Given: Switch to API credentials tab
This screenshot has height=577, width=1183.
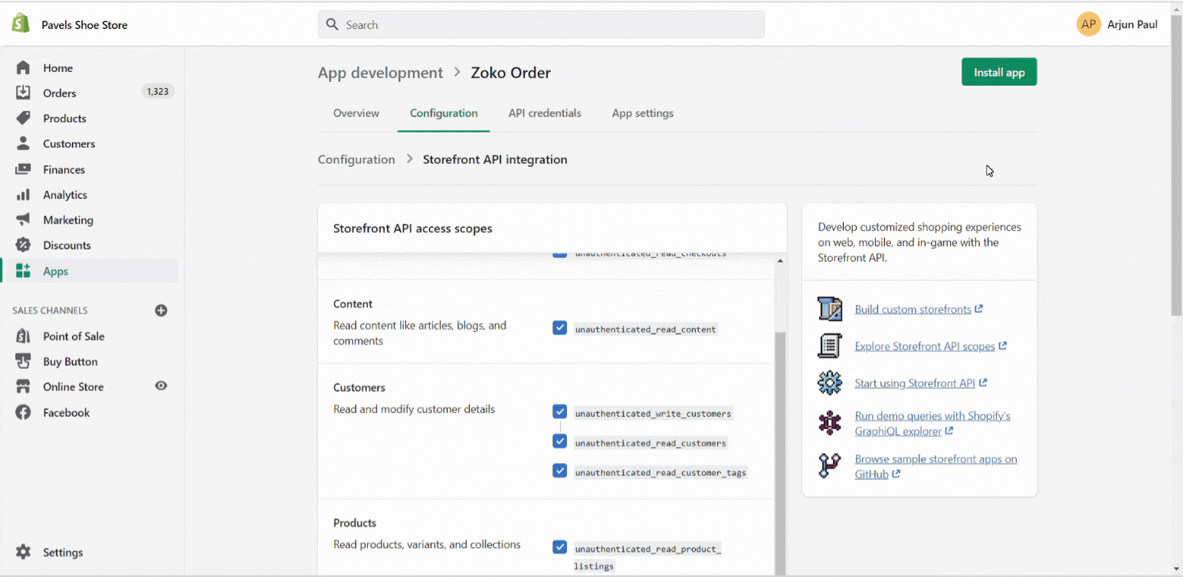Looking at the screenshot, I should point(545,113).
